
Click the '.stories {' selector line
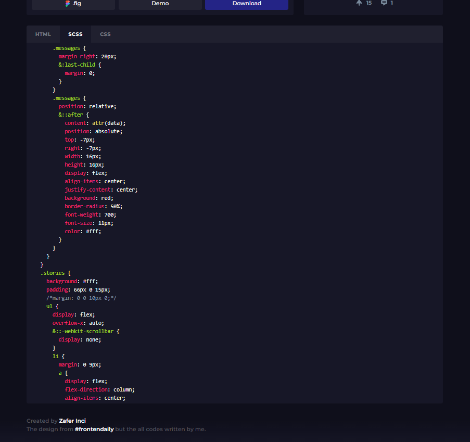[x=55, y=273]
